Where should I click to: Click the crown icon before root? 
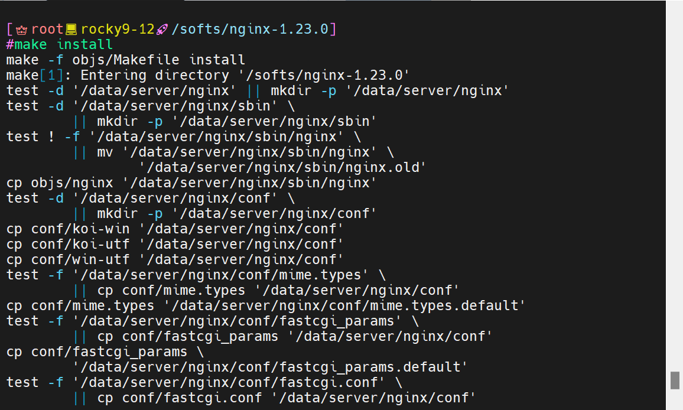pos(21,30)
